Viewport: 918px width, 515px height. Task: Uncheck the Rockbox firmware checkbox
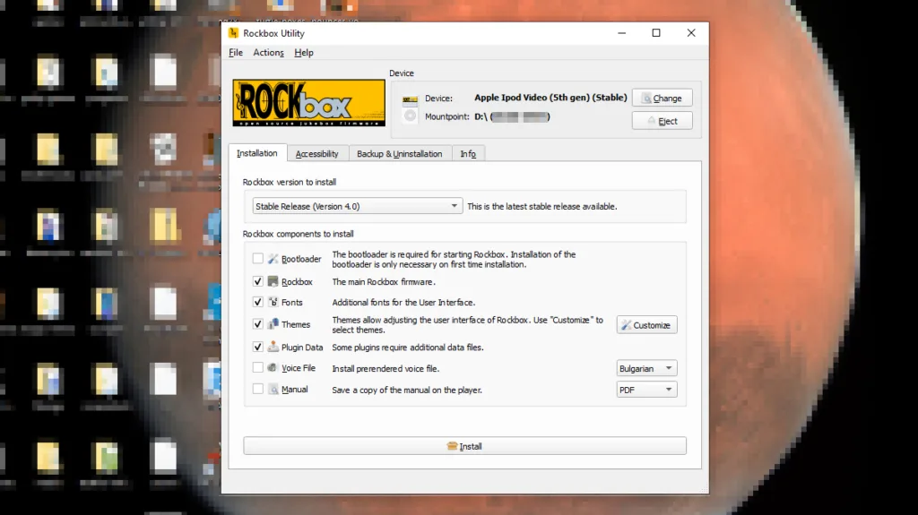257,281
